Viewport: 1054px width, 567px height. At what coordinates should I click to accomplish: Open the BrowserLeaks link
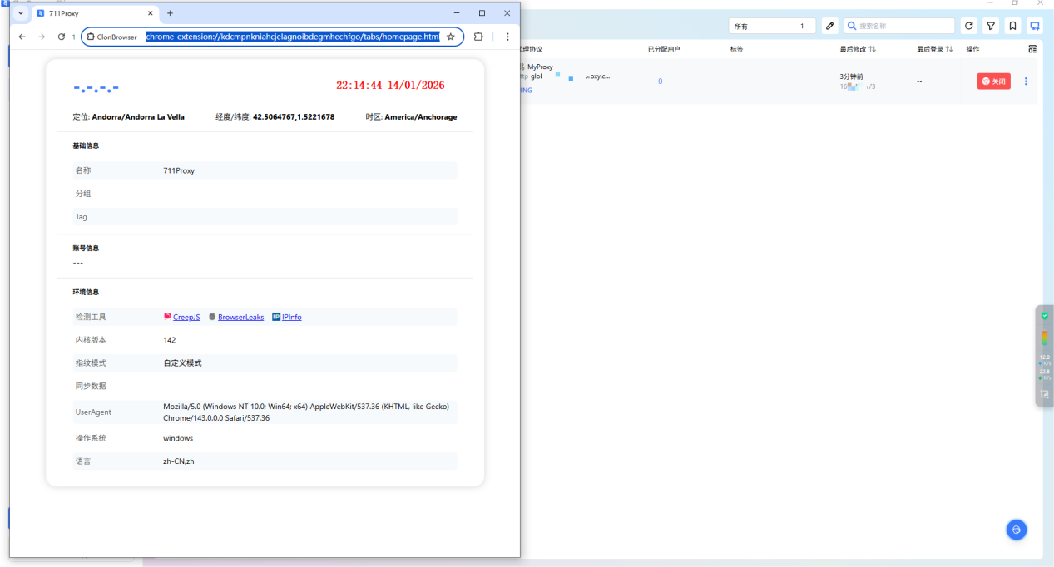click(240, 318)
